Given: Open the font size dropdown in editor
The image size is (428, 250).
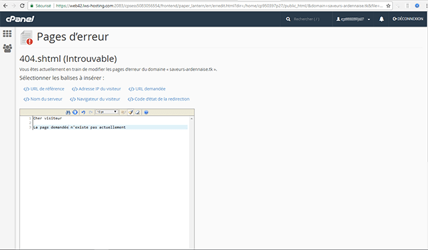Looking at the screenshot, I should click(x=107, y=112).
